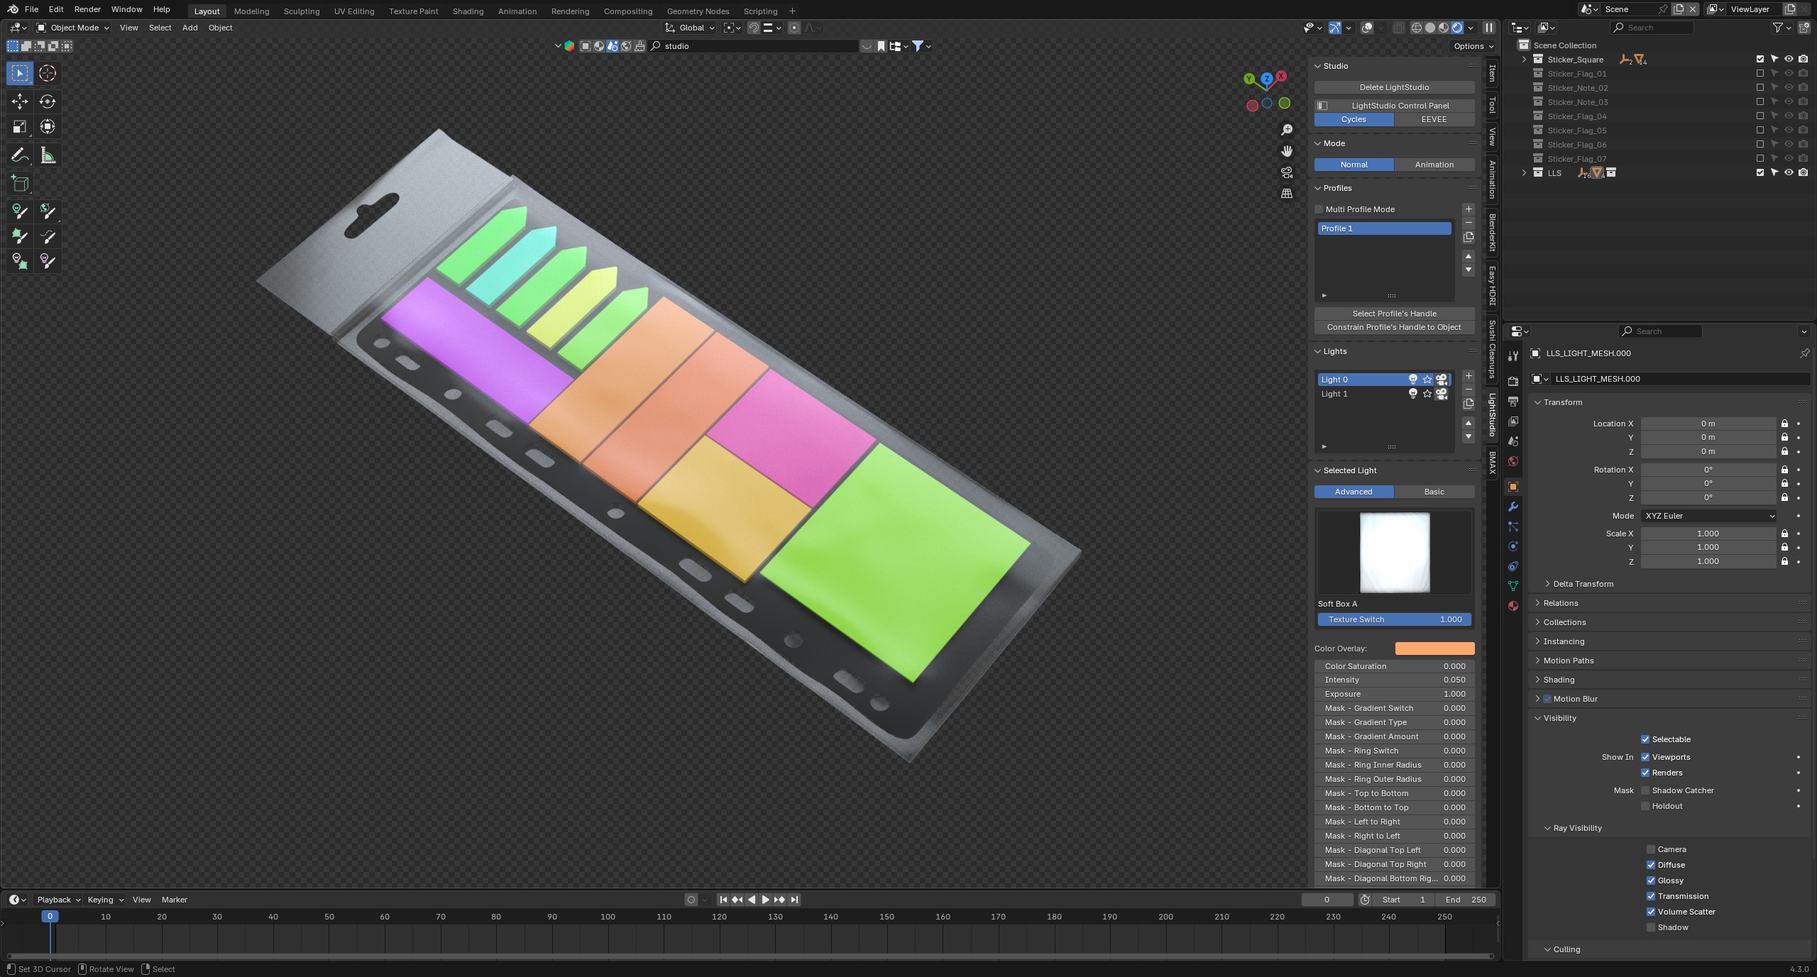The width and height of the screenshot is (1817, 977).
Task: Select the Scale tool in toolbar
Action: pos(20,127)
